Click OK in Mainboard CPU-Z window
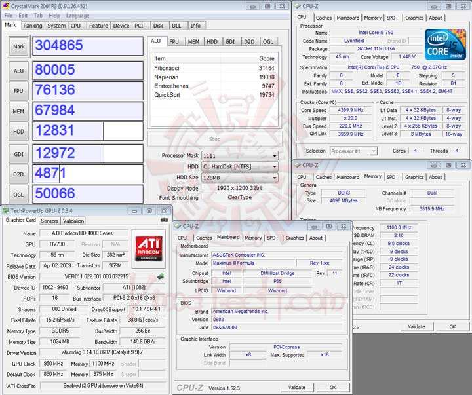The width and height of the screenshot is (472, 395). click(x=333, y=388)
